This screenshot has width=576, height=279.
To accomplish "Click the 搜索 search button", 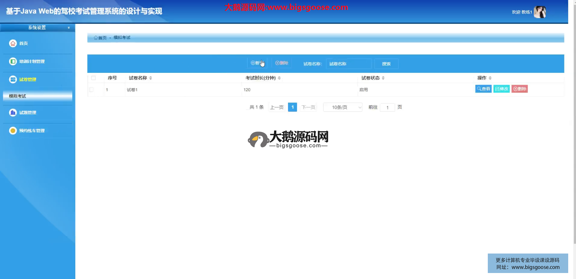I will 386,64.
